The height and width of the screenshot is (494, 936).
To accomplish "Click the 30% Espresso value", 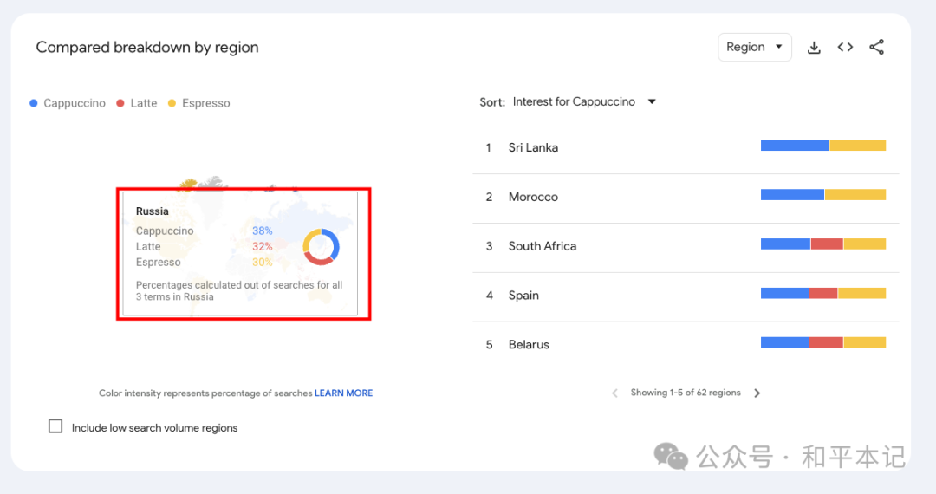I will point(262,262).
